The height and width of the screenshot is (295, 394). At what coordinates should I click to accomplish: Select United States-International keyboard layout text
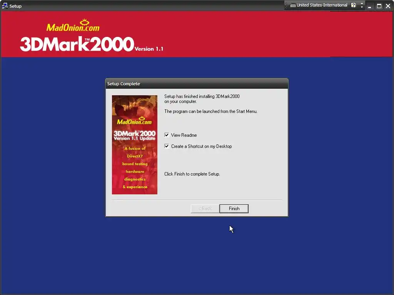pos(322,5)
